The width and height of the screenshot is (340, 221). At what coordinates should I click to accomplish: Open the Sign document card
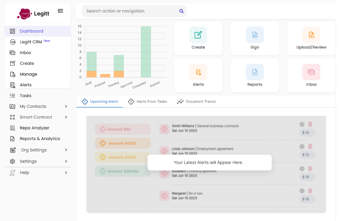255,38
